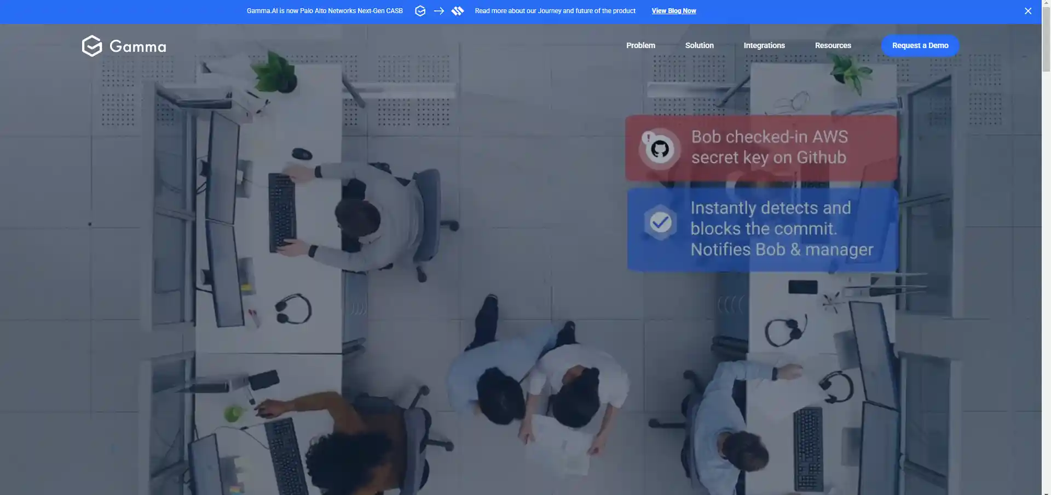Go to the Solution nav item
The width and height of the screenshot is (1051, 495).
[x=699, y=45]
